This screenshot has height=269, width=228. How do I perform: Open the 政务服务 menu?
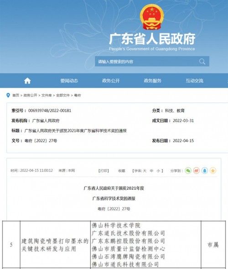coord(152,81)
